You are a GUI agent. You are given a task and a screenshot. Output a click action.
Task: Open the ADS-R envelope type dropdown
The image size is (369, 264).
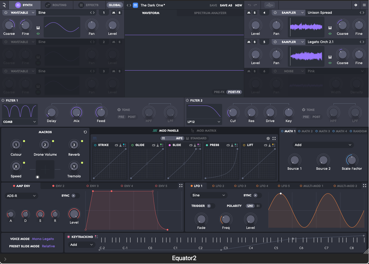point(21,196)
